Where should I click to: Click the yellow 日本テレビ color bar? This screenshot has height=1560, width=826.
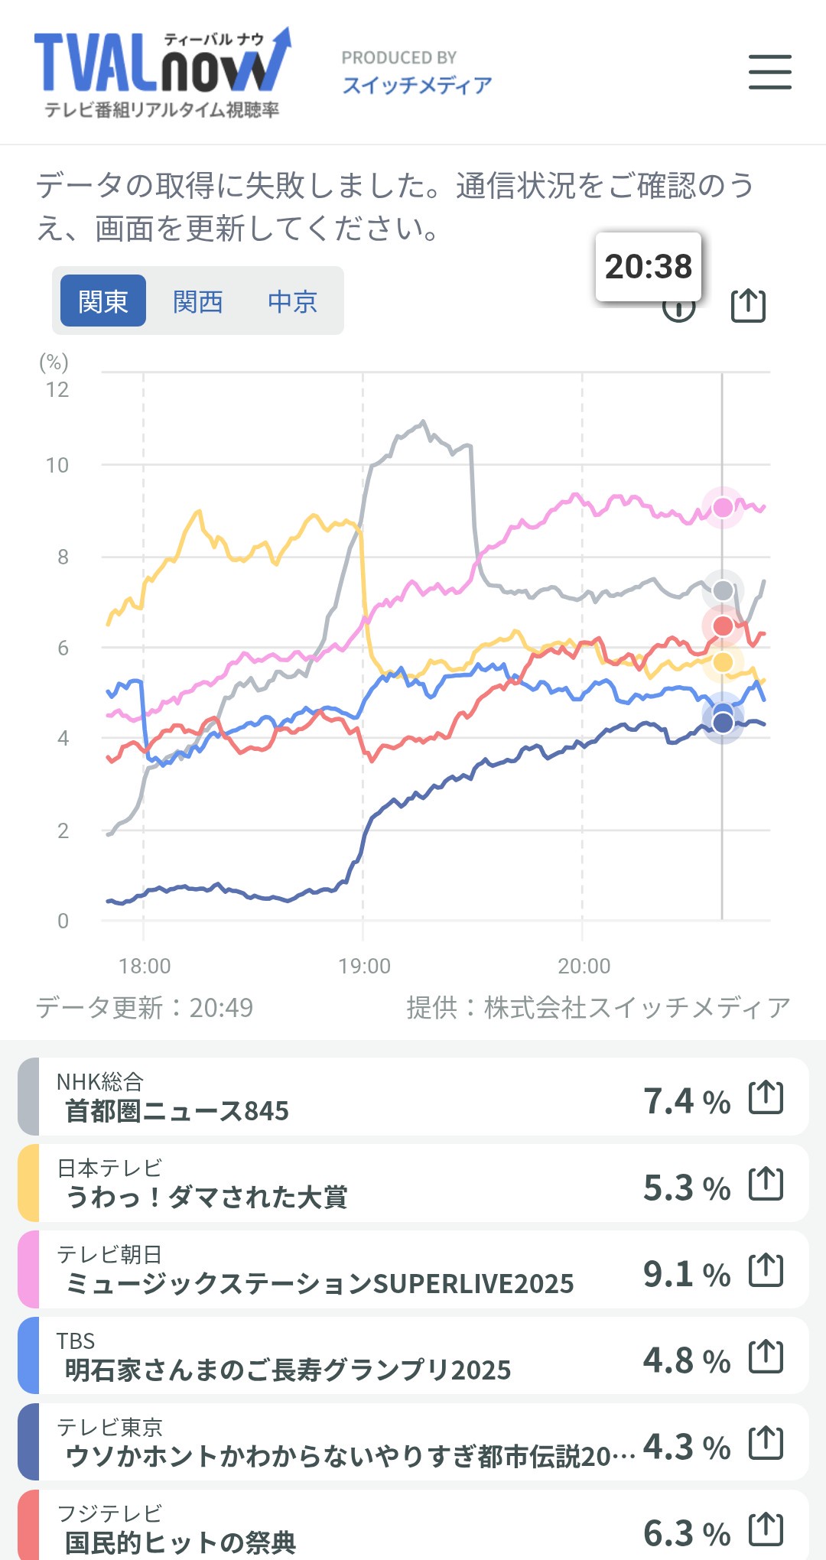[x=28, y=1184]
